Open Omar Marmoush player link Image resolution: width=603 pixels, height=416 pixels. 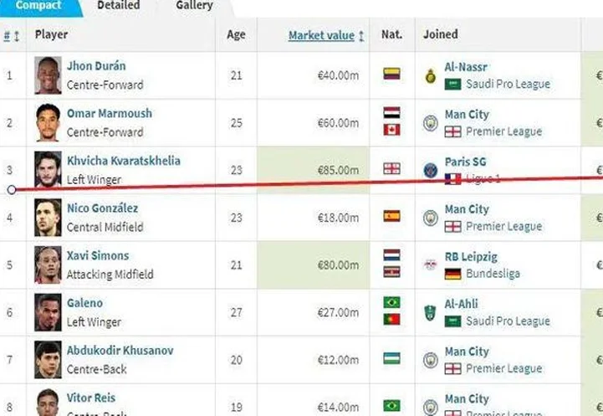tap(110, 113)
